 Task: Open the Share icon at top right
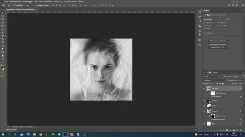coord(242,5)
